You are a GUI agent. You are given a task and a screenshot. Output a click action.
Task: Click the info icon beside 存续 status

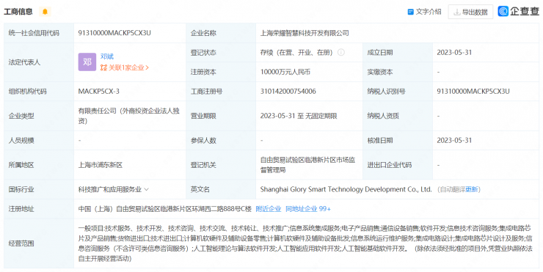pyautogui.click(x=341, y=53)
